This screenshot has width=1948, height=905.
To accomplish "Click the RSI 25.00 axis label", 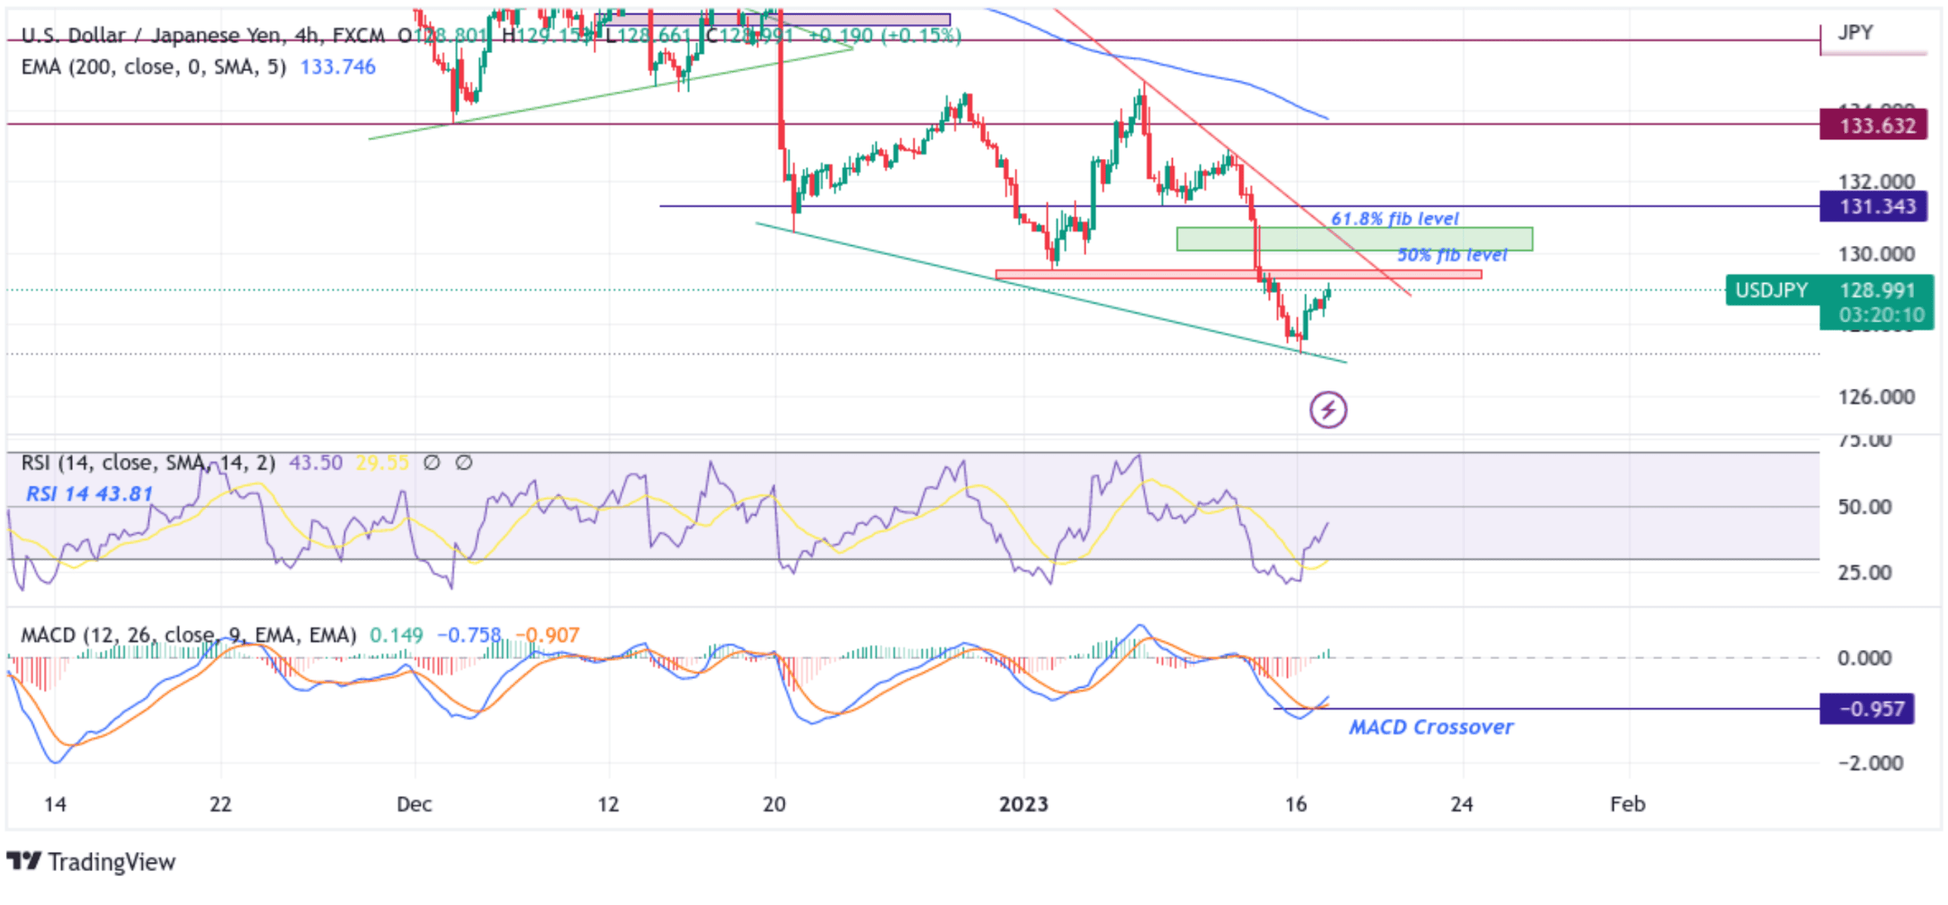I will (x=1864, y=571).
